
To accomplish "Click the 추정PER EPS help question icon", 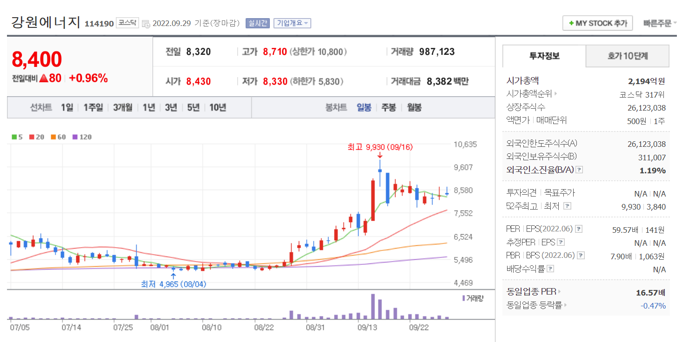I will 561,242.
